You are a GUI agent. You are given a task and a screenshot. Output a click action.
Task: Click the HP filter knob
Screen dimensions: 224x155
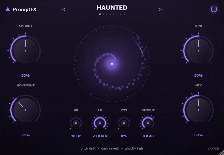pos(76,123)
